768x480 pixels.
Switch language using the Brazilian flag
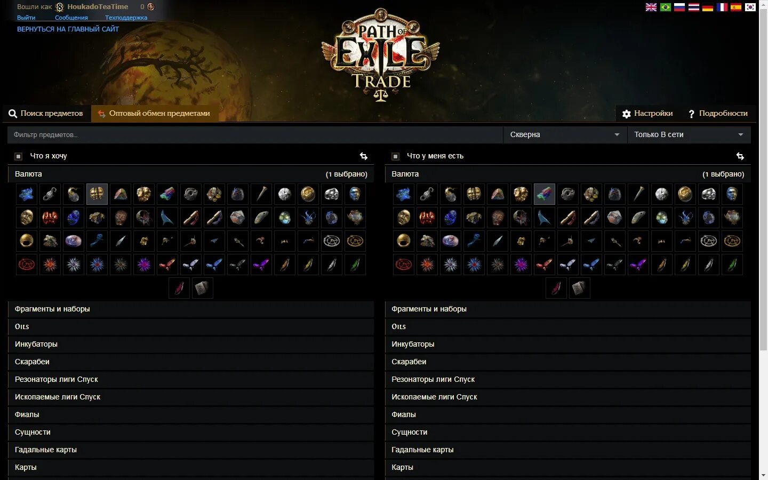coord(666,7)
